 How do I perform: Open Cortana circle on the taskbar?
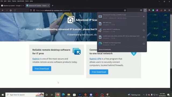46,95
